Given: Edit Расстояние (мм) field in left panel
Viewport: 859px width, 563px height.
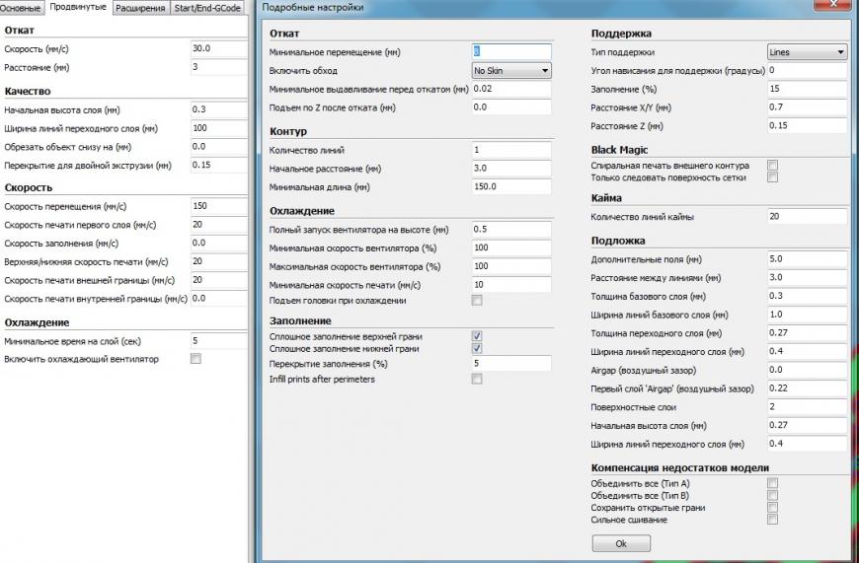Looking at the screenshot, I should (x=219, y=67).
